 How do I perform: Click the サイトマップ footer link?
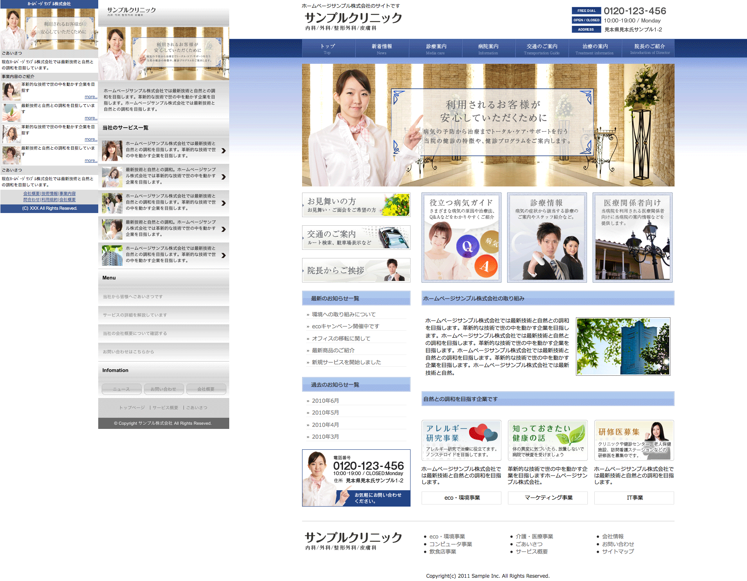pyautogui.click(x=618, y=552)
